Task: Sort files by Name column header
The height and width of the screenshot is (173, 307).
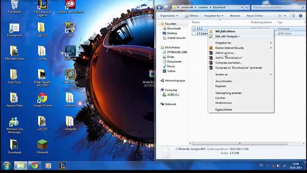Action: 196,23
